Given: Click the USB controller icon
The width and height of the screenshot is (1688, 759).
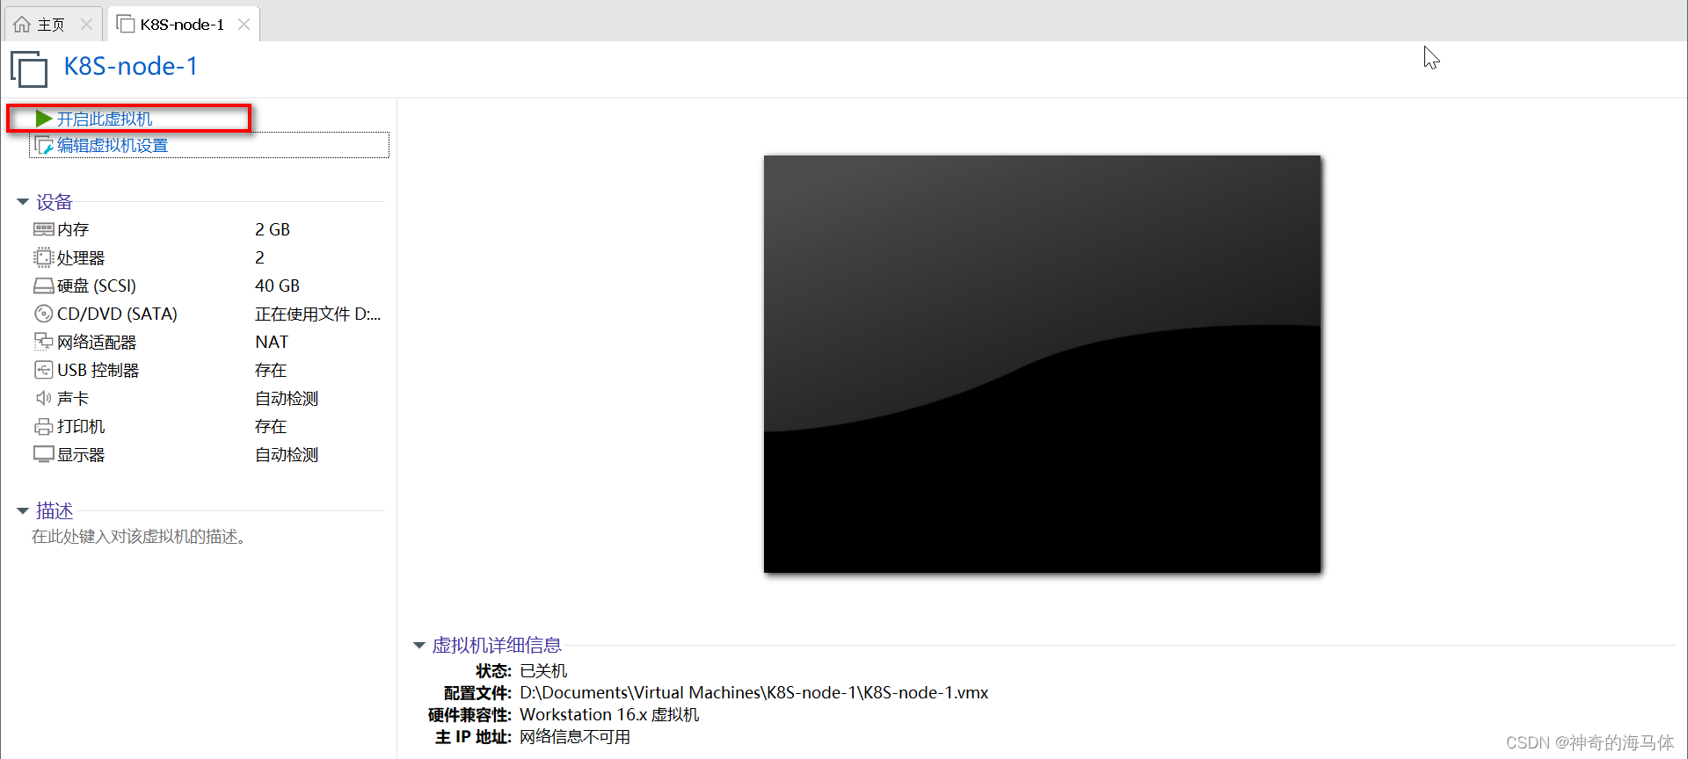Looking at the screenshot, I should pyautogui.click(x=44, y=370).
